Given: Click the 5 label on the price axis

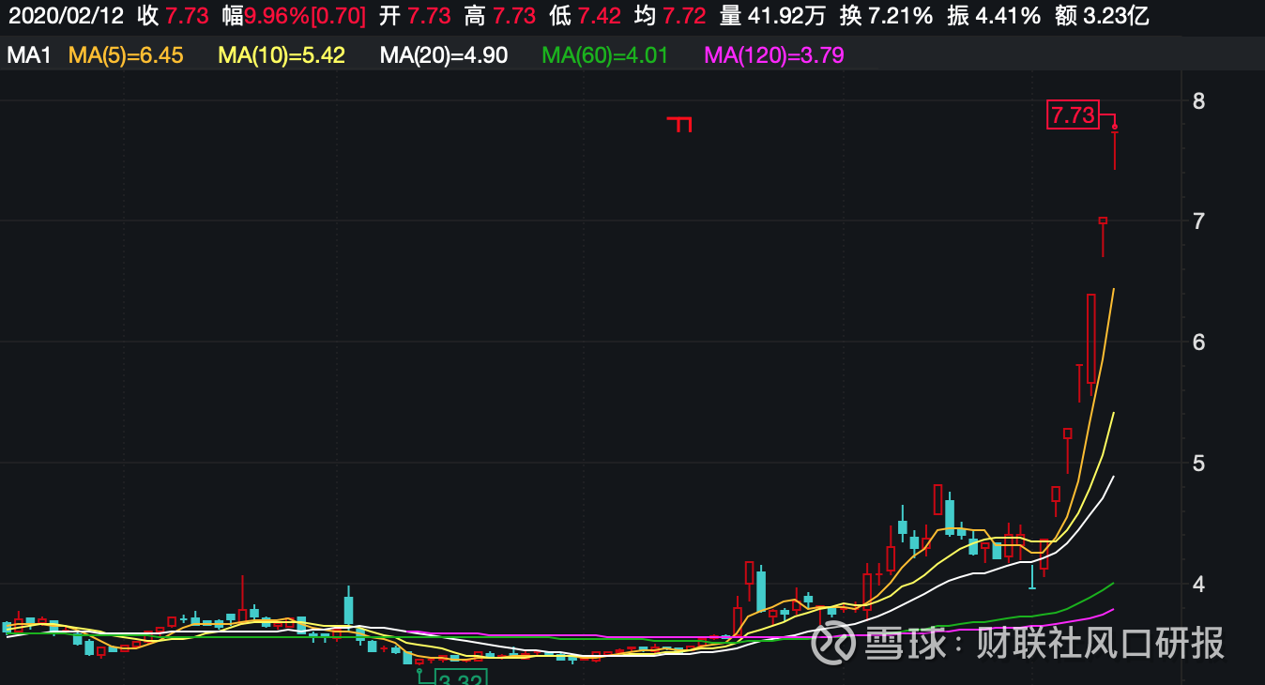Looking at the screenshot, I should pos(1198,463).
